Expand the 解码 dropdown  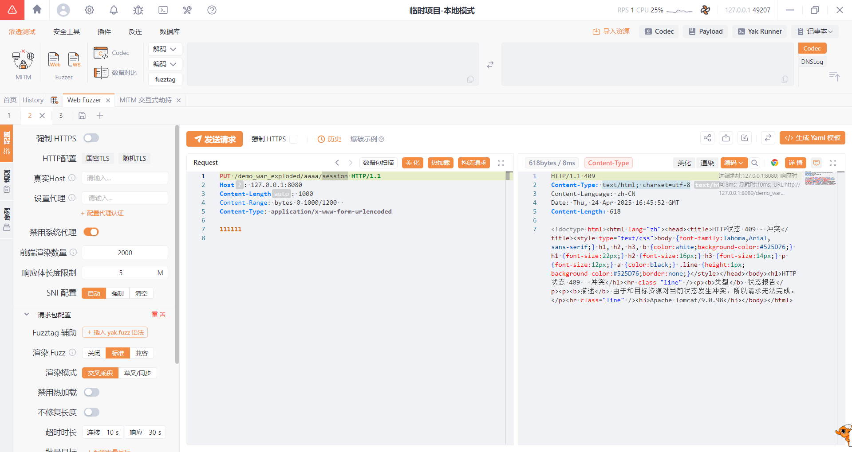(x=165, y=49)
